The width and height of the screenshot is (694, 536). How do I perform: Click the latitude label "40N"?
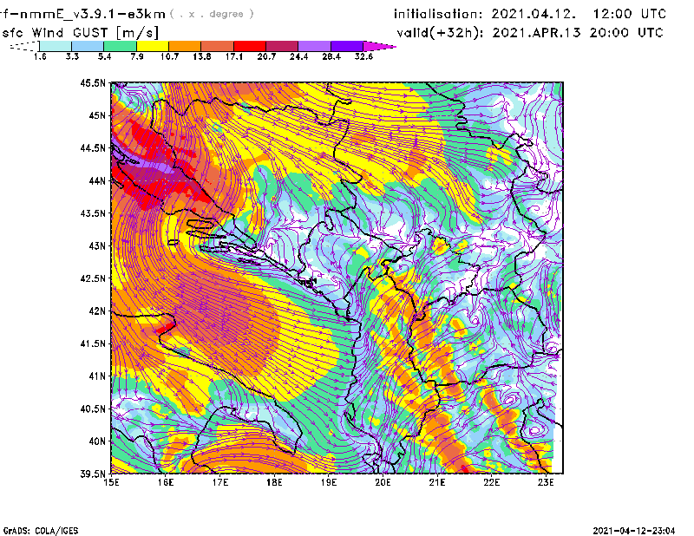97,441
